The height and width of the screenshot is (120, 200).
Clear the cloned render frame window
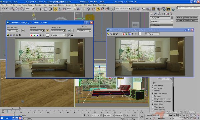click(x=117, y=34)
